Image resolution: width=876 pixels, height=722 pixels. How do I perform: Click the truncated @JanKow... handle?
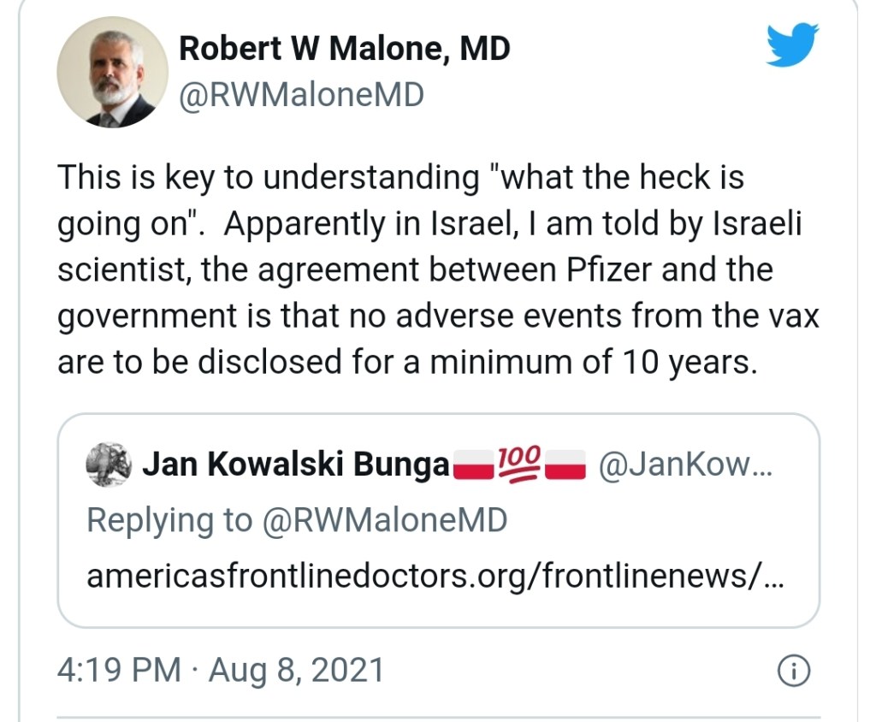point(685,465)
